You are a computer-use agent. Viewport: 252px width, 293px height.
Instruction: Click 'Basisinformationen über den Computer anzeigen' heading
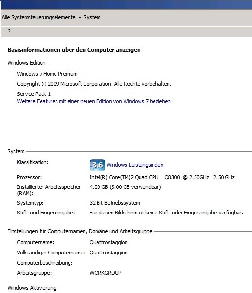point(74,50)
